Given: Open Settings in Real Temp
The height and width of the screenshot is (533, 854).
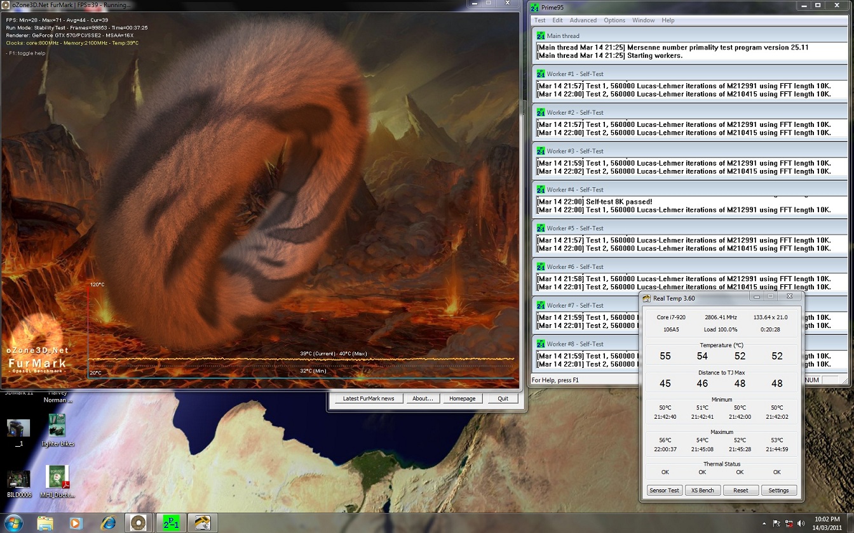Looking at the screenshot, I should 778,490.
